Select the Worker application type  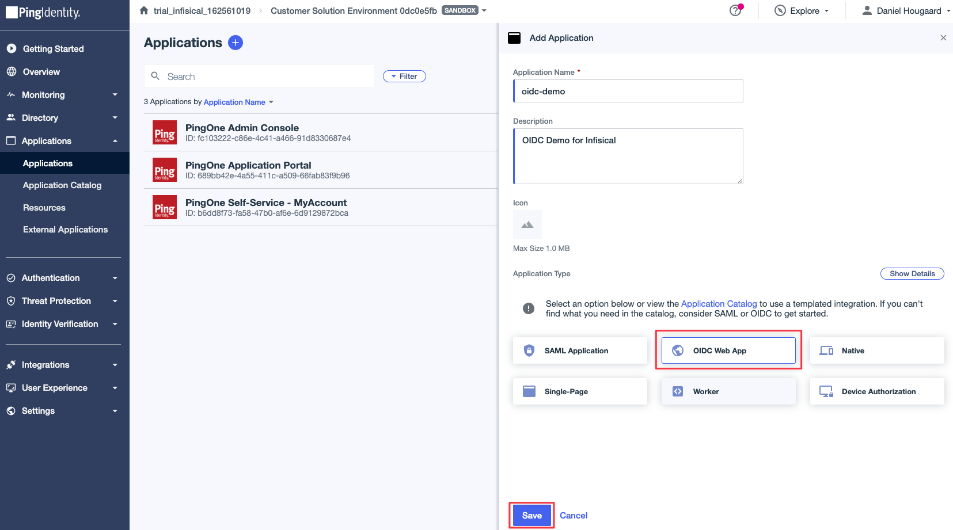coord(728,391)
